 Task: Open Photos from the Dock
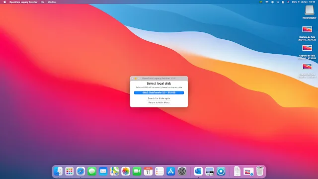tap(126, 171)
